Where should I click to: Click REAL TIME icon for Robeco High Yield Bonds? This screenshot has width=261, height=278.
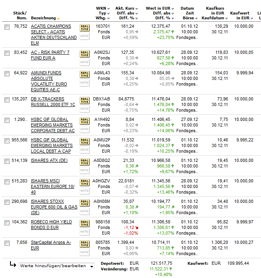[x=84, y=223]
